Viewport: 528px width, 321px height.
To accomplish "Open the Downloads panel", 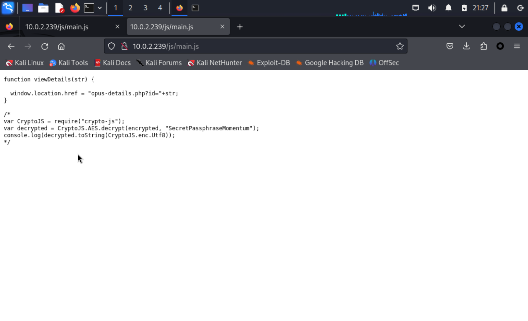I will coord(466,46).
